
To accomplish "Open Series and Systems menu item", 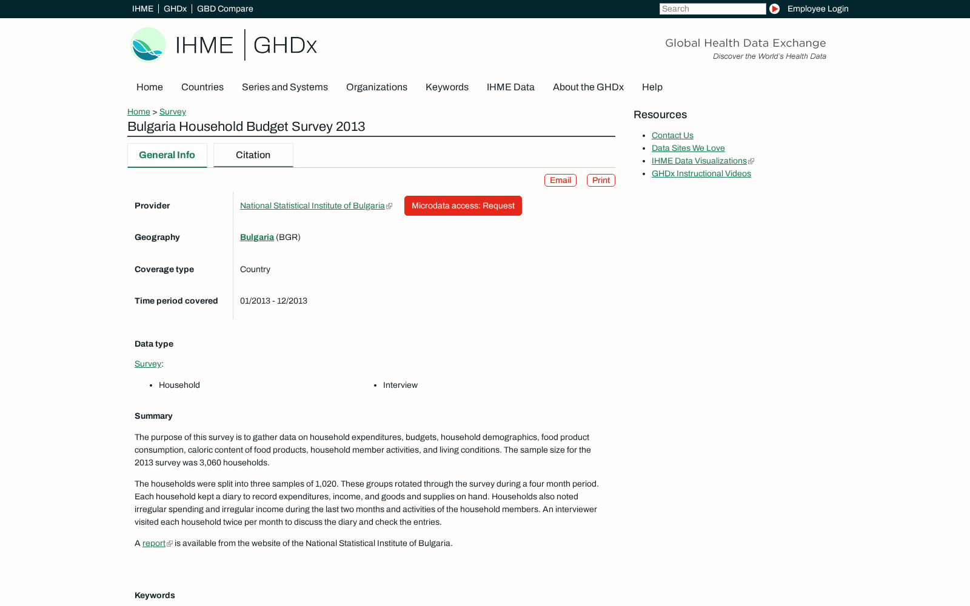I will tap(285, 87).
